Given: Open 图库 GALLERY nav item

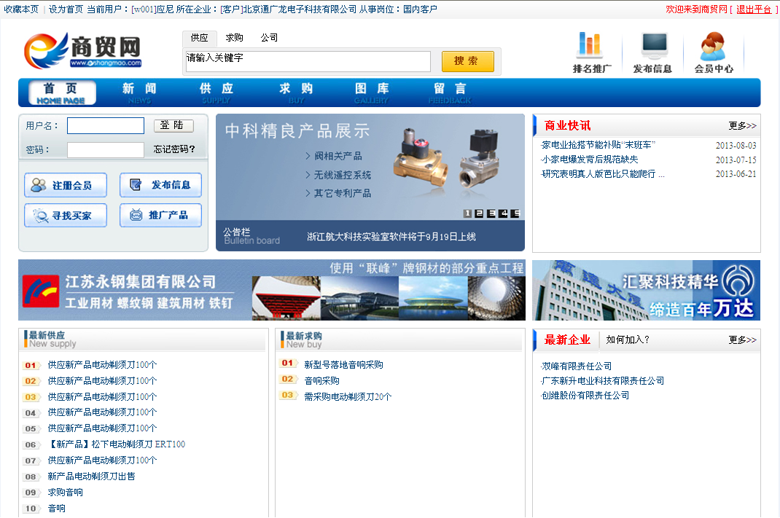Looking at the screenshot, I should tap(372, 93).
